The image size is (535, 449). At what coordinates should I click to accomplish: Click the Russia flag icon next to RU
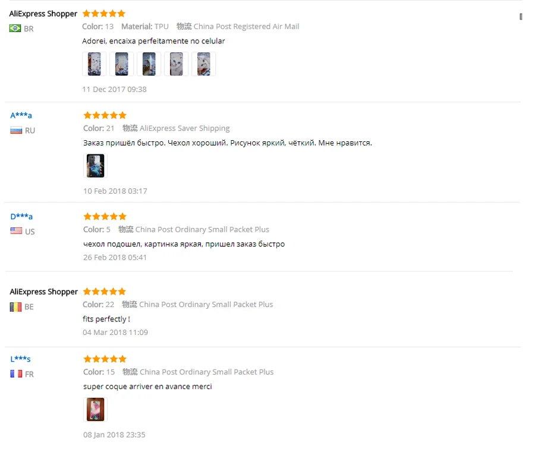pyautogui.click(x=16, y=130)
